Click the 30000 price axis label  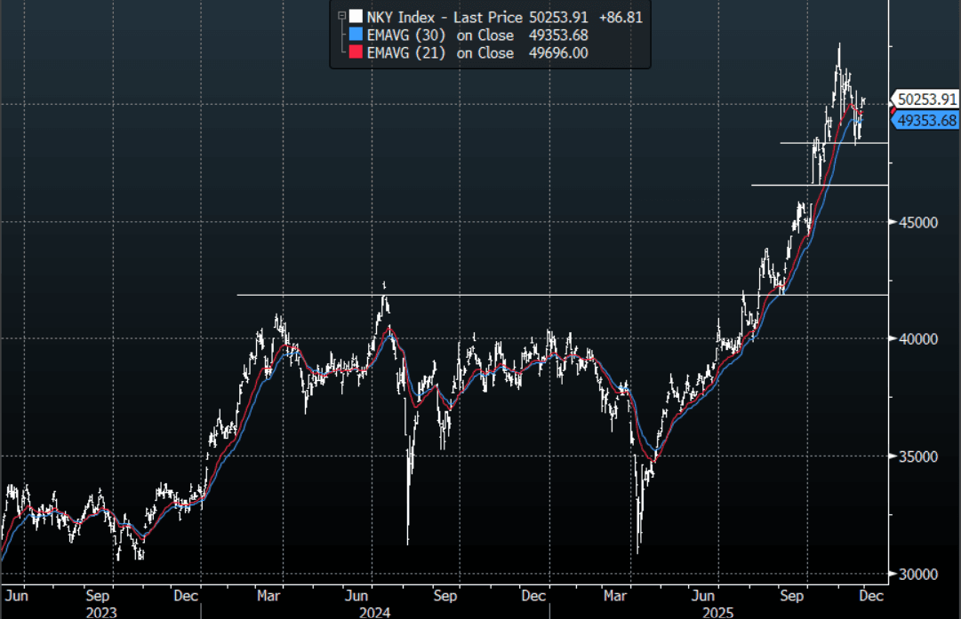916,574
